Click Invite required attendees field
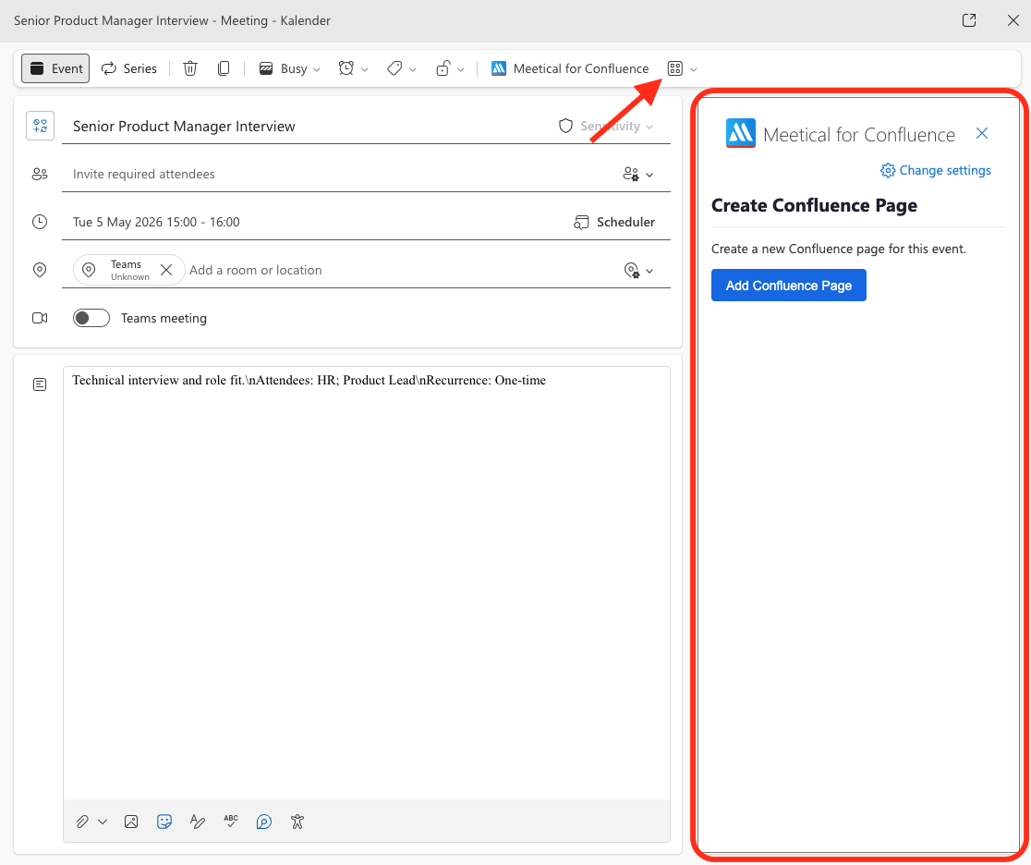This screenshot has width=1031, height=865. [342, 175]
